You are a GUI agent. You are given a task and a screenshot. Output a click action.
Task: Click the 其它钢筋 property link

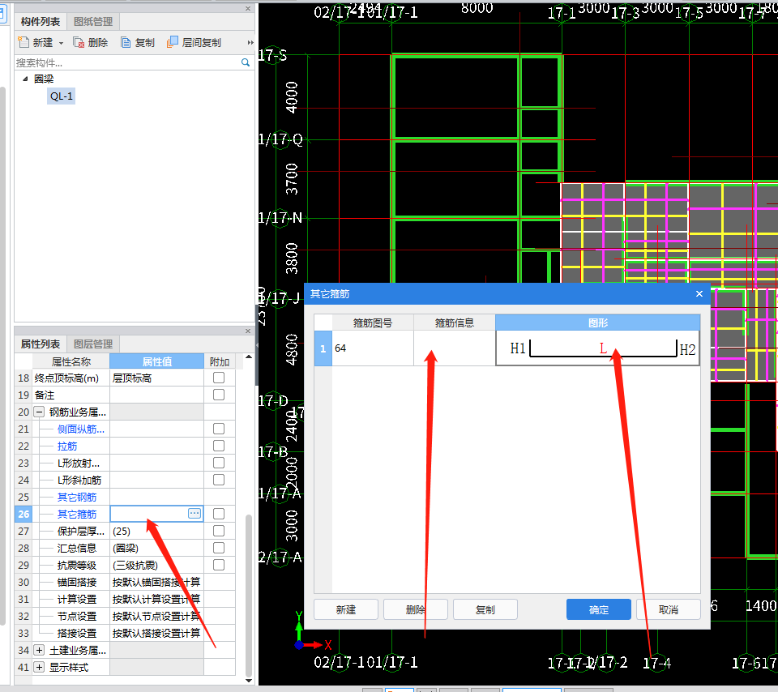(77, 497)
